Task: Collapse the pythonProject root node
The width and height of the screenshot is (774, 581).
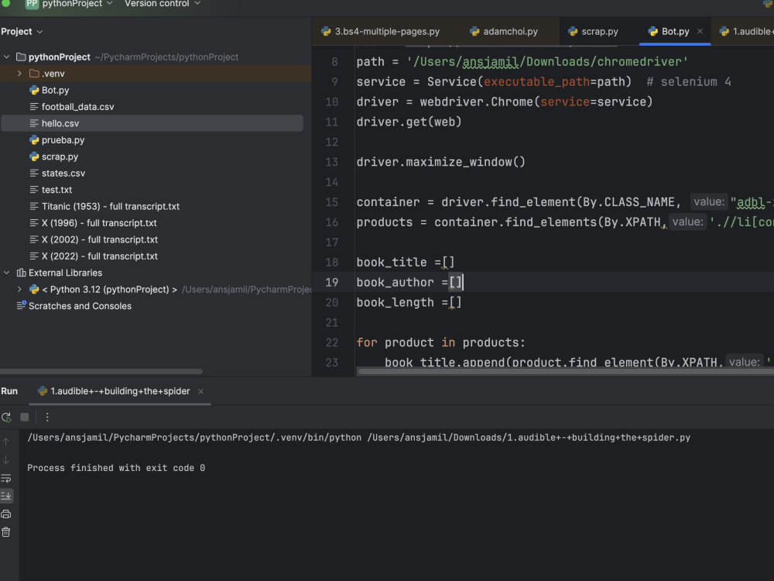Action: click(x=6, y=57)
